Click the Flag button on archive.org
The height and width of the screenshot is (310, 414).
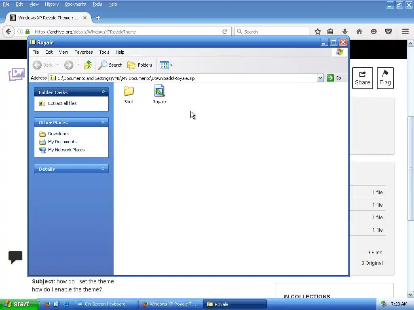click(385, 78)
